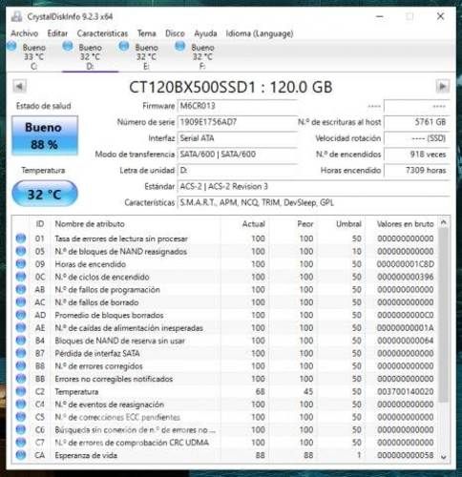Click status icon of attribute C4 row
The width and height of the screenshot is (462, 477).
click(x=21, y=404)
